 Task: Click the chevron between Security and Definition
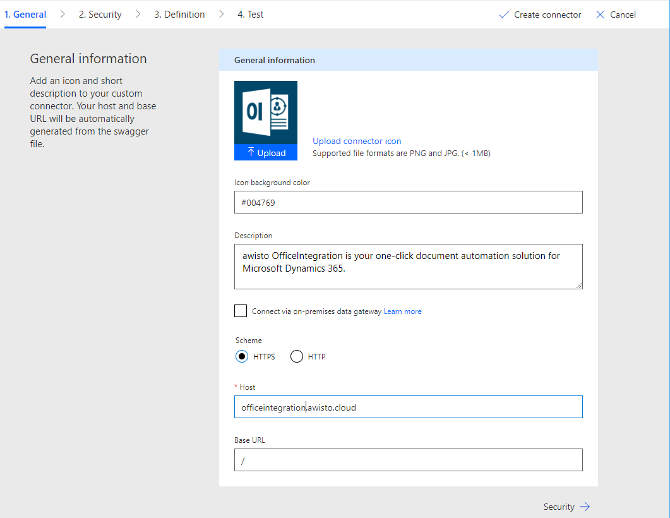coord(138,14)
